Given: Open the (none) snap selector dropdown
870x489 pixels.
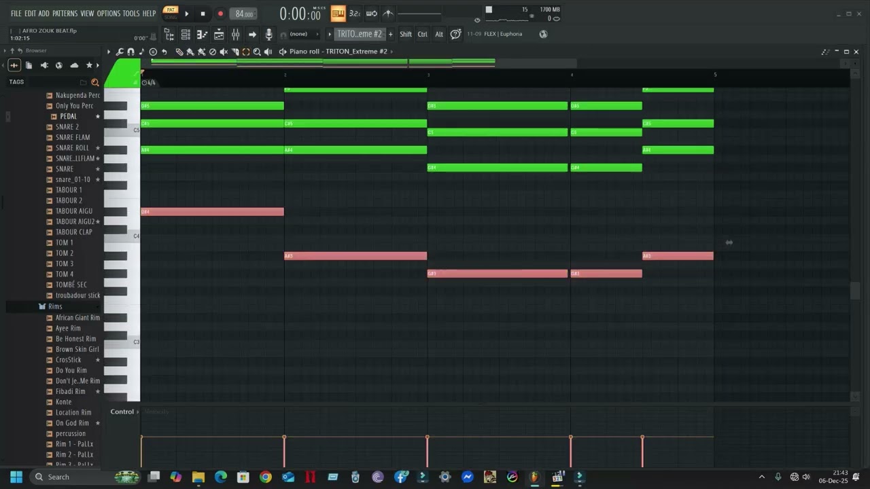Looking at the screenshot, I should (303, 34).
